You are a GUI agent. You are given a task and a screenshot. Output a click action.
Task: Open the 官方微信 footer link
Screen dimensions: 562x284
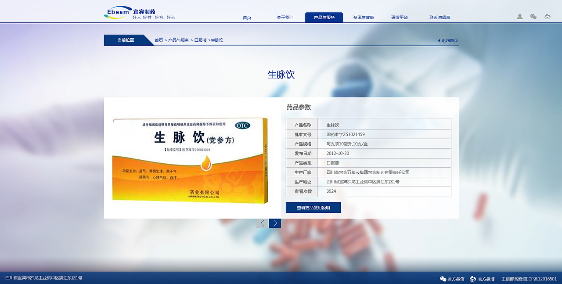[452, 279]
